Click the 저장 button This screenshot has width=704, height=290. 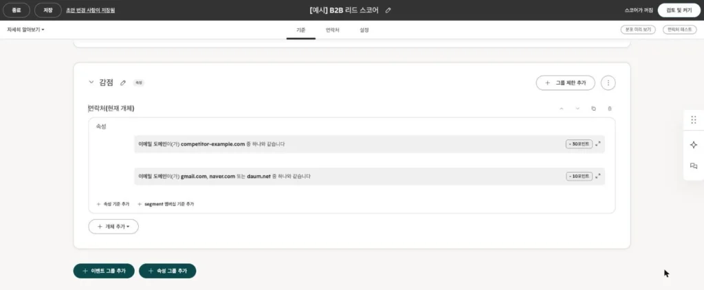(x=48, y=10)
